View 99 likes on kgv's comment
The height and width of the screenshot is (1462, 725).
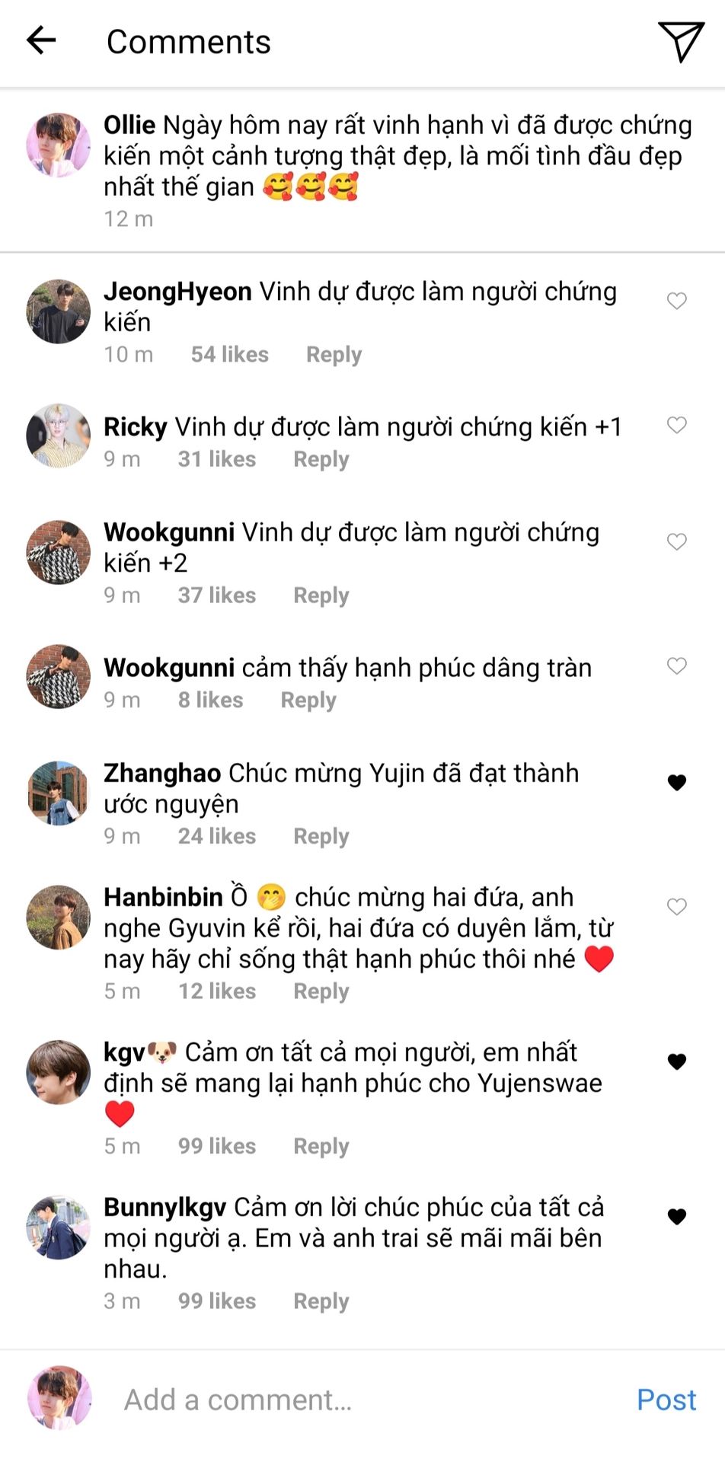(217, 1146)
